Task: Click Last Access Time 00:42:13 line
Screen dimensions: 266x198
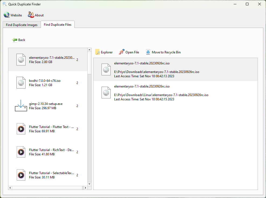Action: click(144, 76)
